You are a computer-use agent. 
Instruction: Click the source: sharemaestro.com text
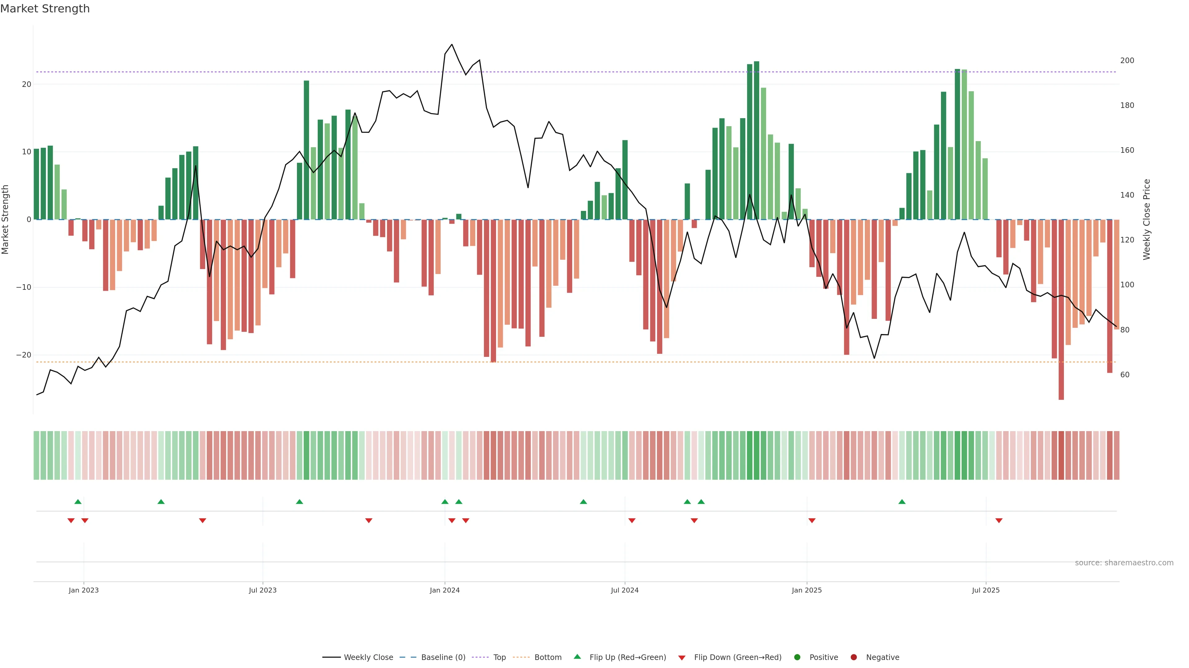point(1124,563)
